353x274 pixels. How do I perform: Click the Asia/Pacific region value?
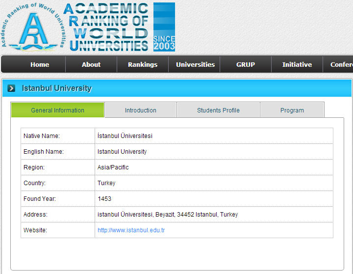pyautogui.click(x=113, y=167)
